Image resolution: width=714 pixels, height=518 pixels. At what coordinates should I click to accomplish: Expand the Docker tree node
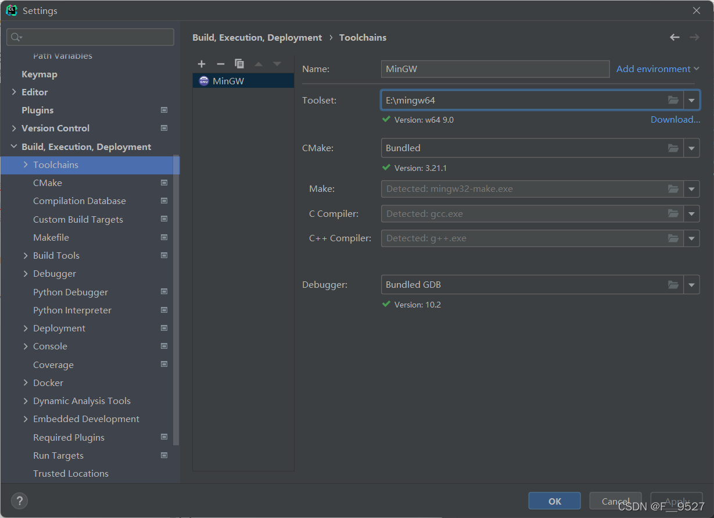point(26,383)
